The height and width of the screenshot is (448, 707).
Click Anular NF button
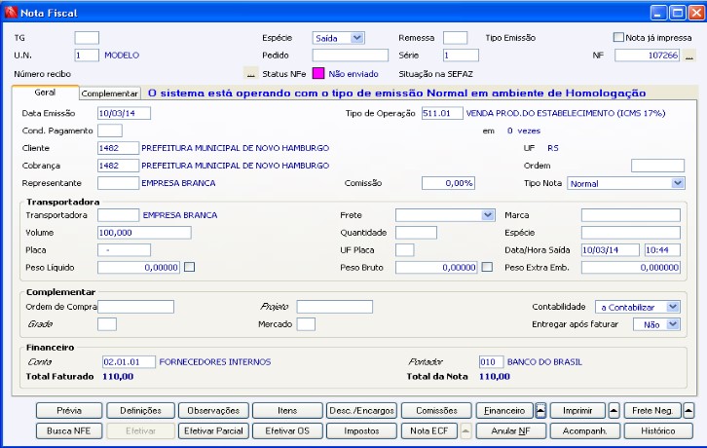tap(511, 430)
